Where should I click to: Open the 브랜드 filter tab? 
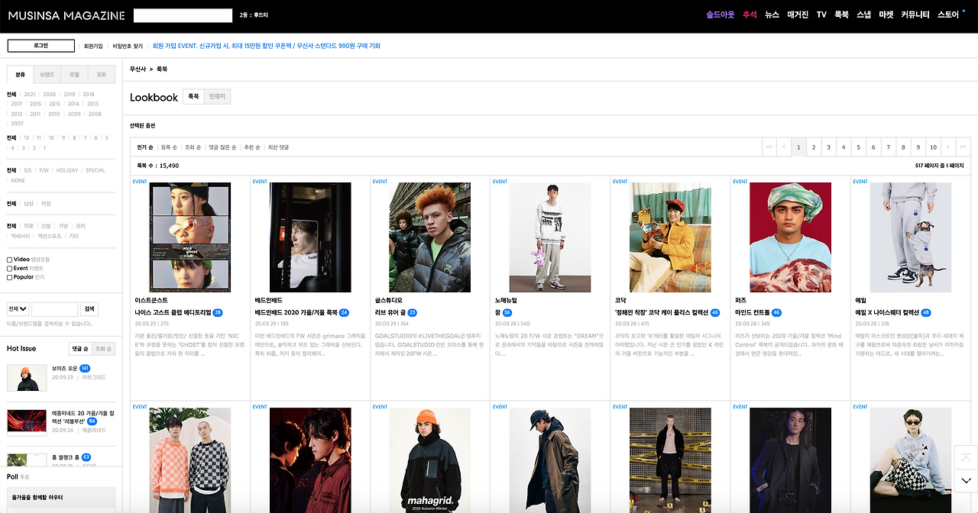click(x=45, y=73)
